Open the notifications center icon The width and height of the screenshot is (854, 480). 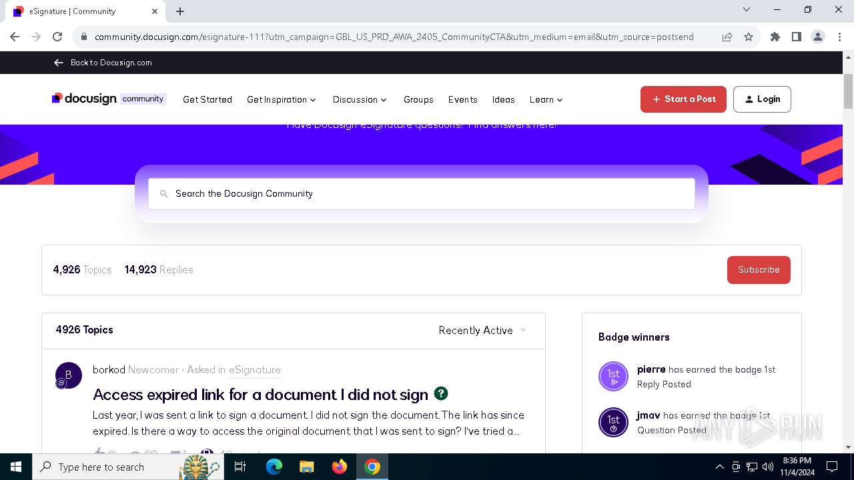832,467
